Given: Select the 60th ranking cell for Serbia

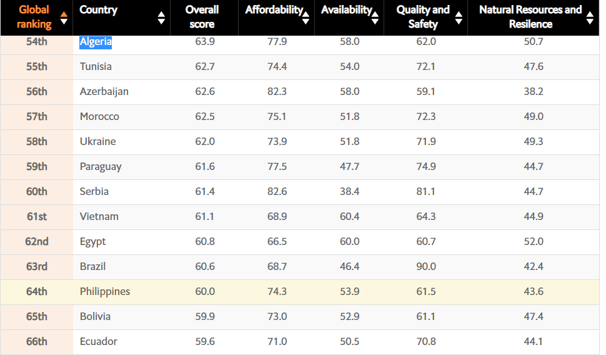Looking at the screenshot, I should click(37, 192).
